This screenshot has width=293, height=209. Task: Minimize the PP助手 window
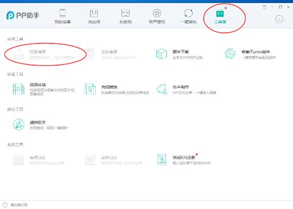coord(272,7)
